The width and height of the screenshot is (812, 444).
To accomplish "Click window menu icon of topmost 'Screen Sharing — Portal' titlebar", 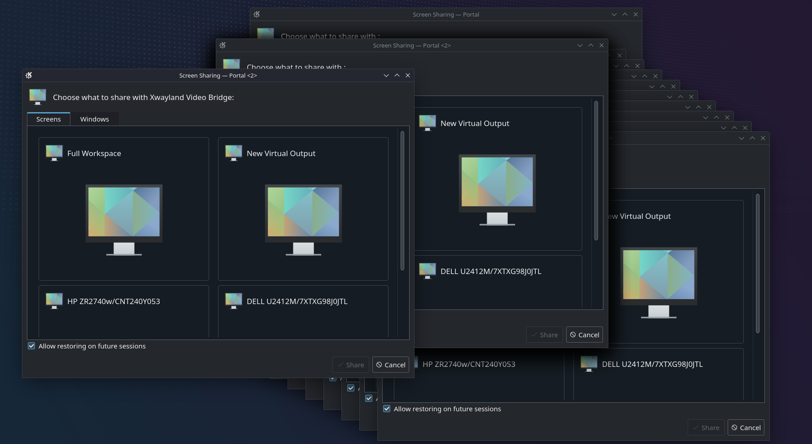I will click(x=257, y=14).
